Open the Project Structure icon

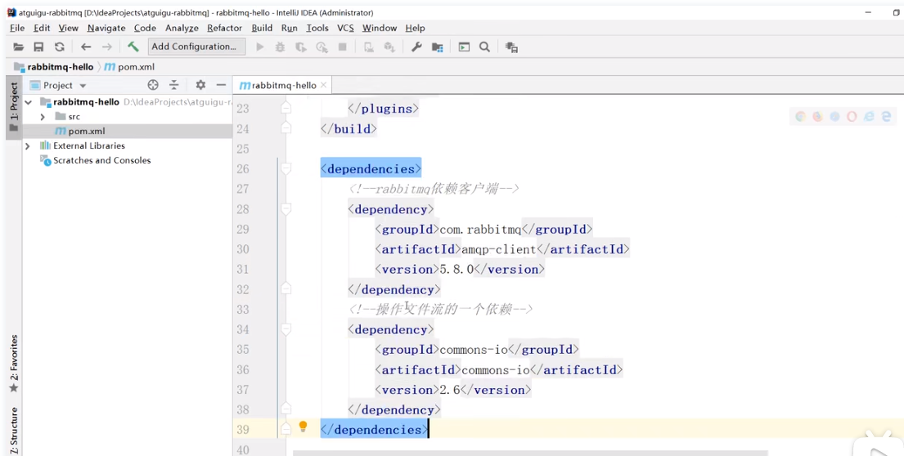438,47
